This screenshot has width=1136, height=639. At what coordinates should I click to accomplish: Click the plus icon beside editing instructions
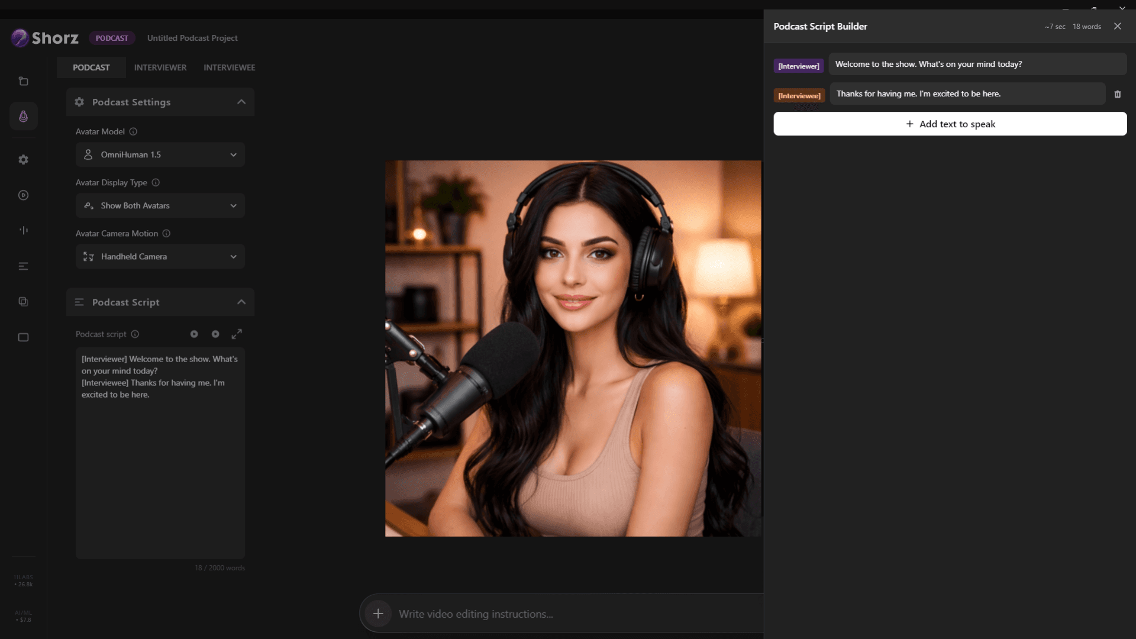point(378,614)
